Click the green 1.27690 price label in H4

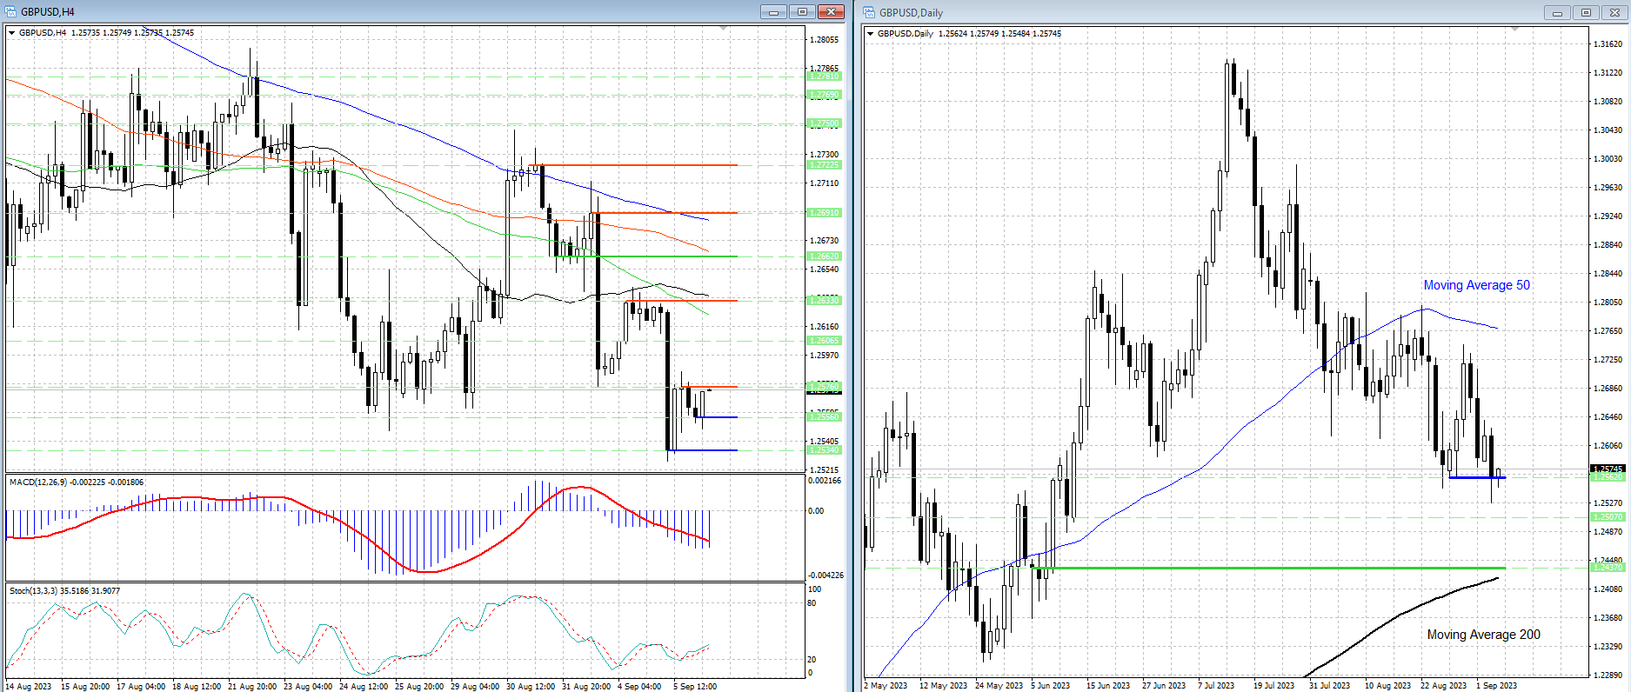coord(824,95)
